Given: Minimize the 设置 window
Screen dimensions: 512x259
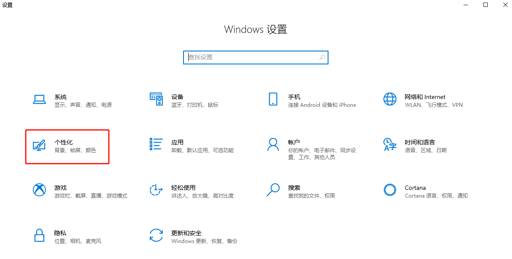Looking at the screenshot, I should click(x=466, y=5).
